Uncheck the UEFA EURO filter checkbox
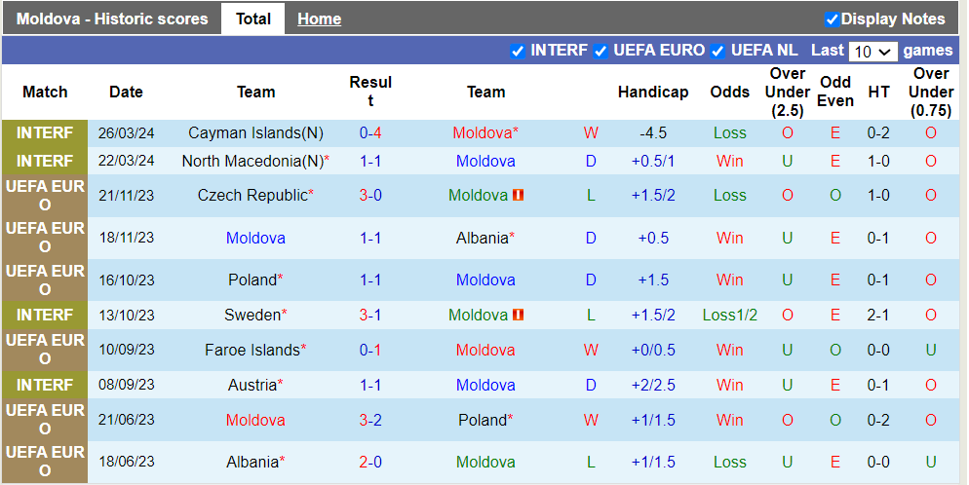The image size is (969, 485). click(x=601, y=51)
